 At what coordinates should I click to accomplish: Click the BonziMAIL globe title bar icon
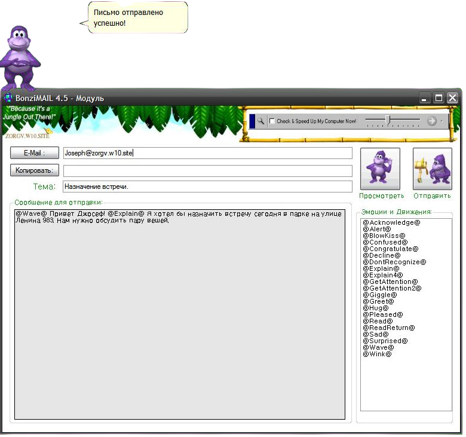pos(8,97)
